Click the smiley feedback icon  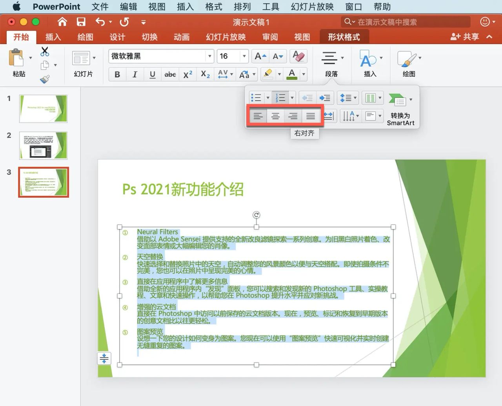485,22
